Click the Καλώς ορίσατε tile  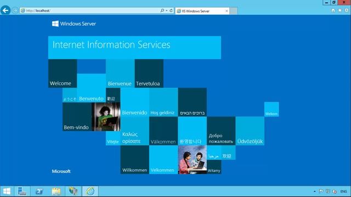[135, 131]
